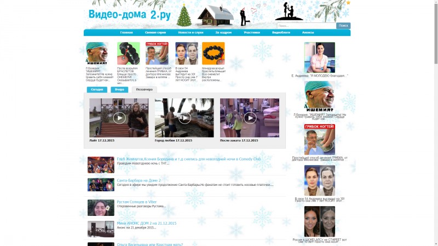Screen dimensions: 438x246
Task: Open the За кадром menu item
Action: click(x=223, y=33)
